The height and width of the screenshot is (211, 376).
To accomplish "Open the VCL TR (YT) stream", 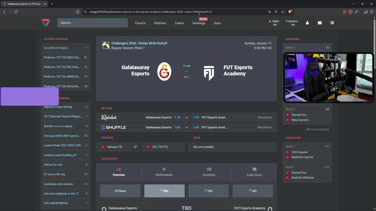I will click(163, 147).
